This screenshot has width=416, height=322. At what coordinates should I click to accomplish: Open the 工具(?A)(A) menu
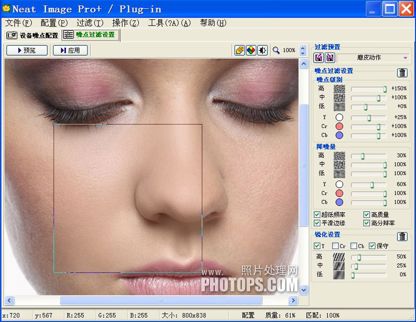(170, 23)
